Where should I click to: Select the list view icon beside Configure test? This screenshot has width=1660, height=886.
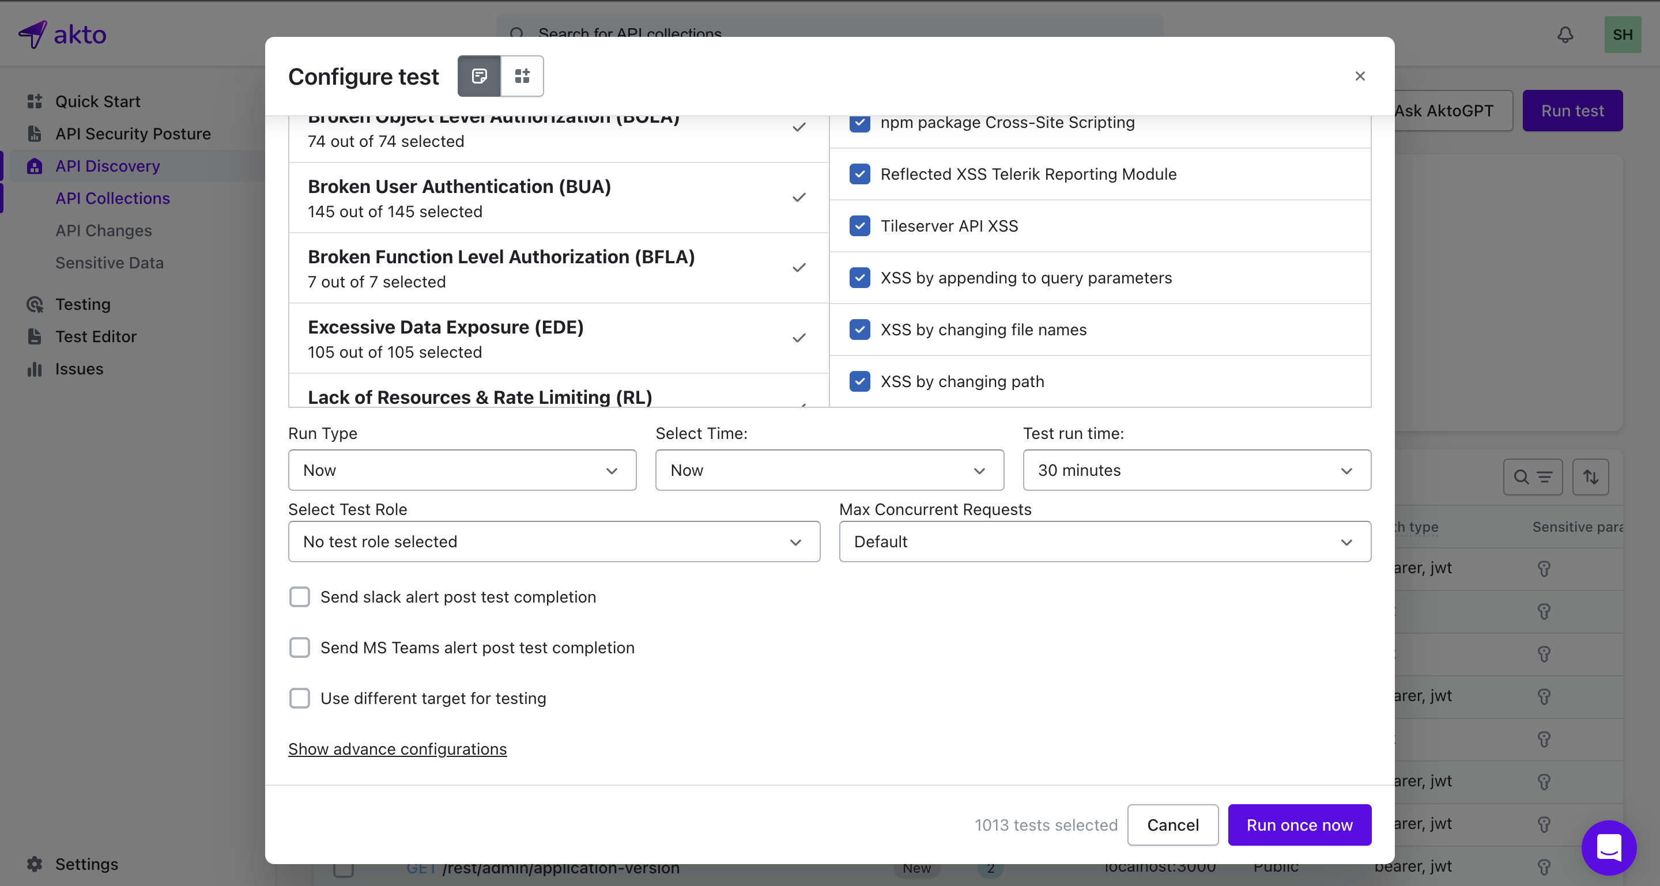[x=479, y=76]
